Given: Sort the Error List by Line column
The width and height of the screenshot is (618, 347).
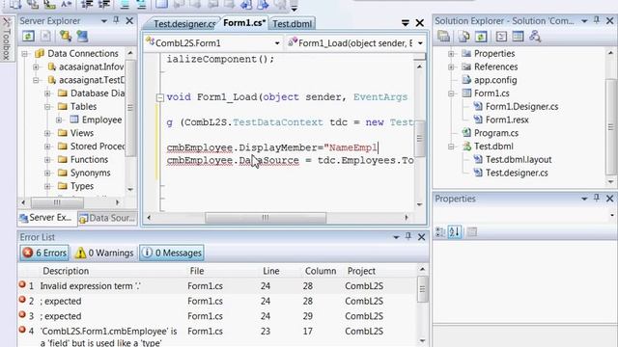Looking at the screenshot, I should coord(271,271).
